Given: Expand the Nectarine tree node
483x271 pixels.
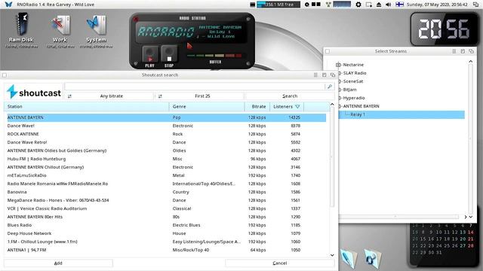Looking at the screenshot, I should point(338,65).
